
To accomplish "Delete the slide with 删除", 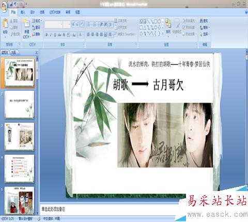I will click(x=36, y=34).
